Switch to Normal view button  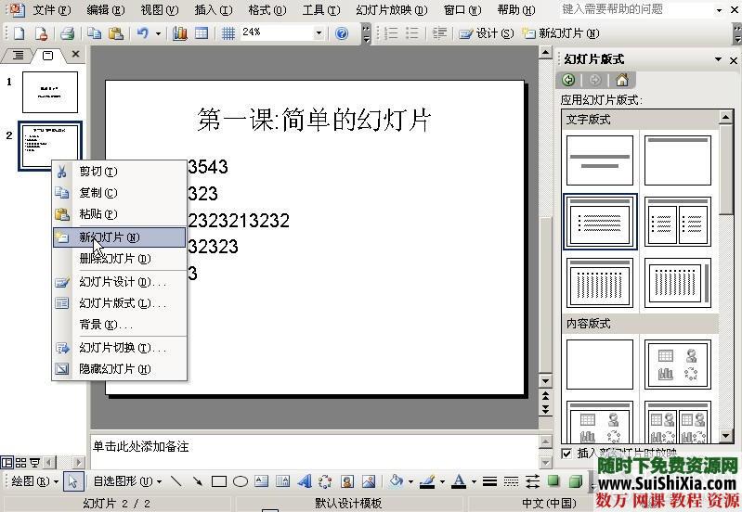(7, 462)
